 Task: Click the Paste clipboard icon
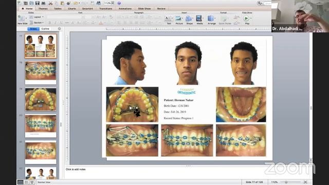pos(62,3)
